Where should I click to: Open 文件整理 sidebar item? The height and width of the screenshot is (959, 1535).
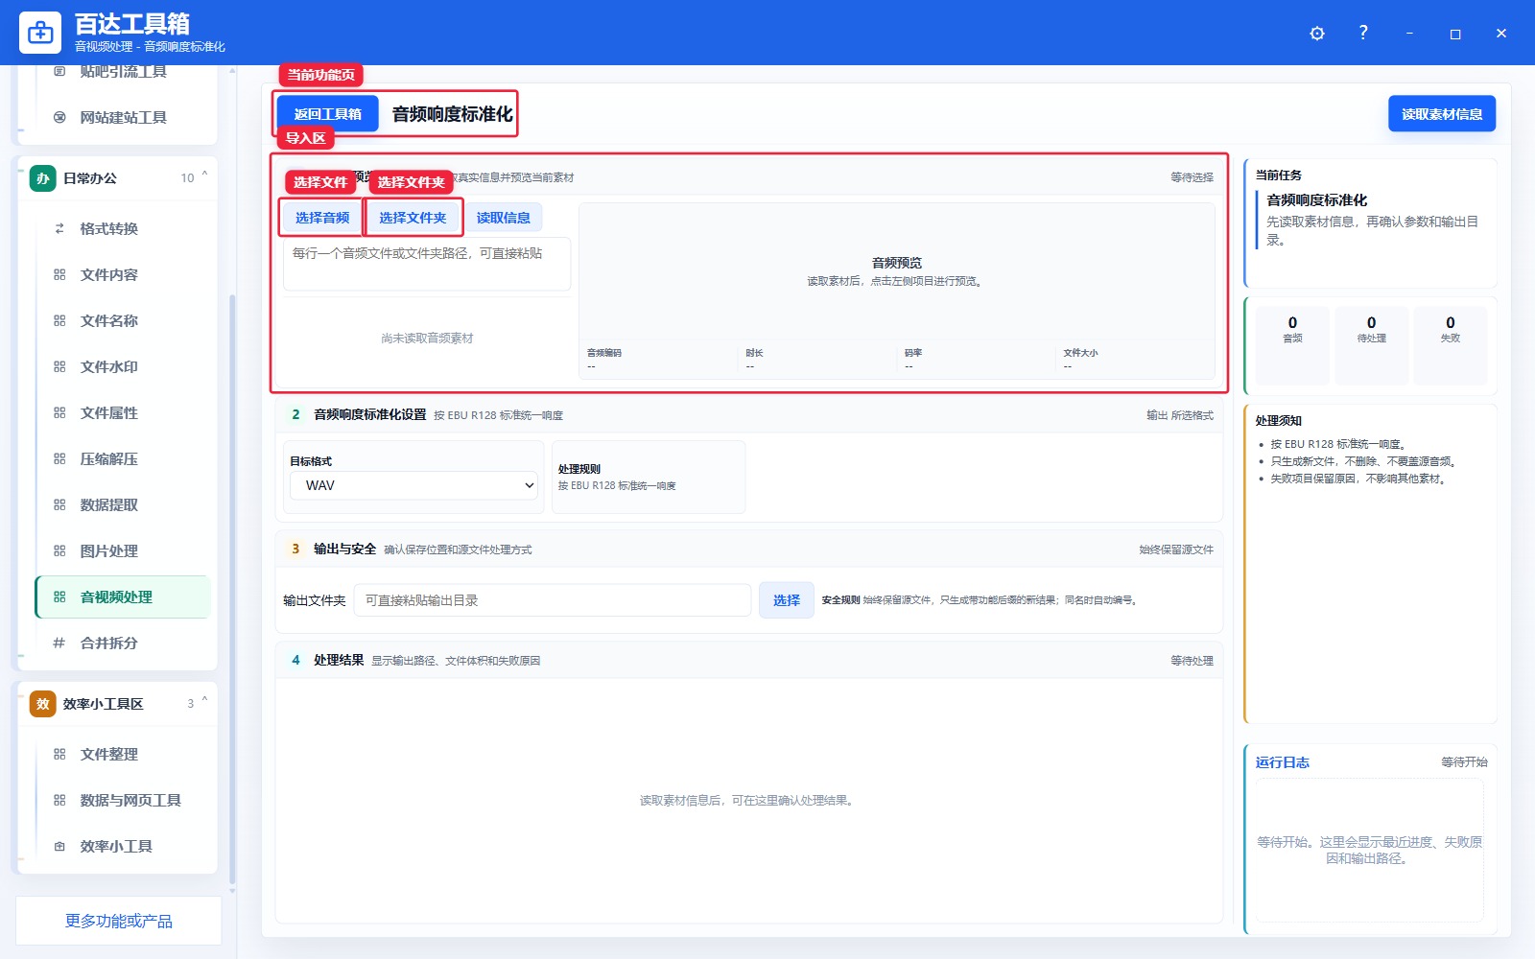pyautogui.click(x=124, y=754)
